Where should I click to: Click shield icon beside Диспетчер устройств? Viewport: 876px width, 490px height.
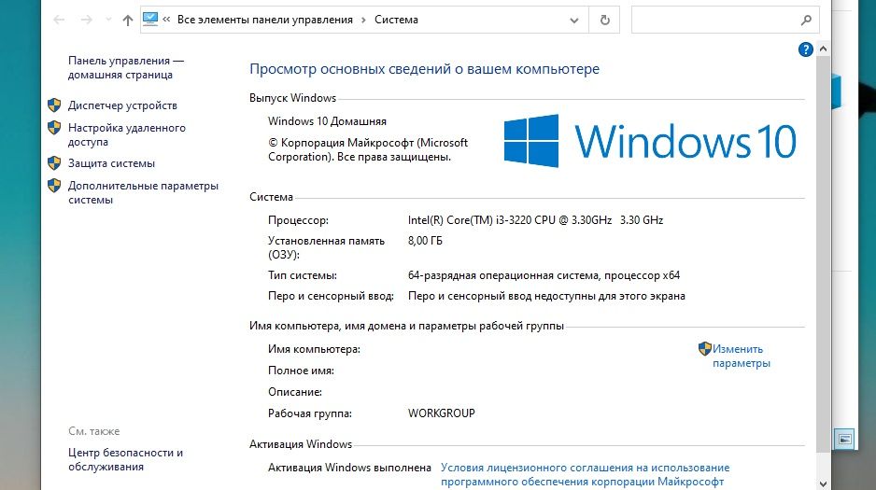[54, 105]
